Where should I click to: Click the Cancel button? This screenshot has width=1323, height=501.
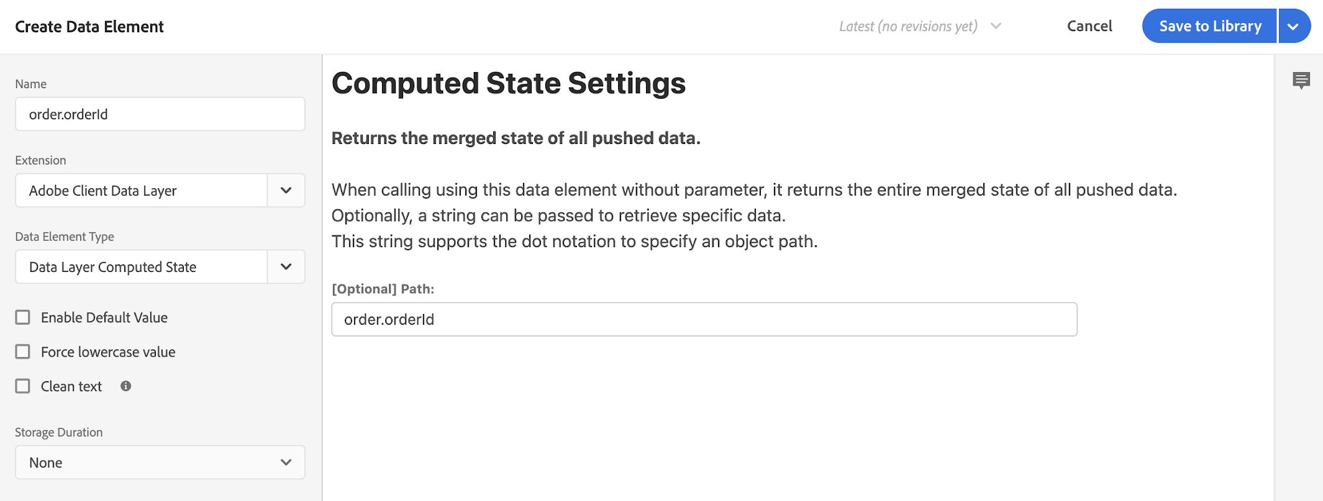click(x=1089, y=26)
